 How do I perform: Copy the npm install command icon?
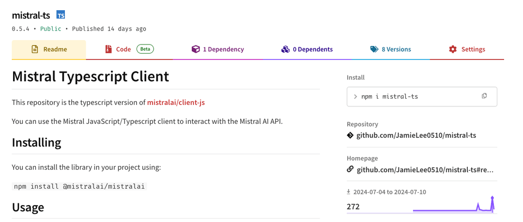click(484, 96)
